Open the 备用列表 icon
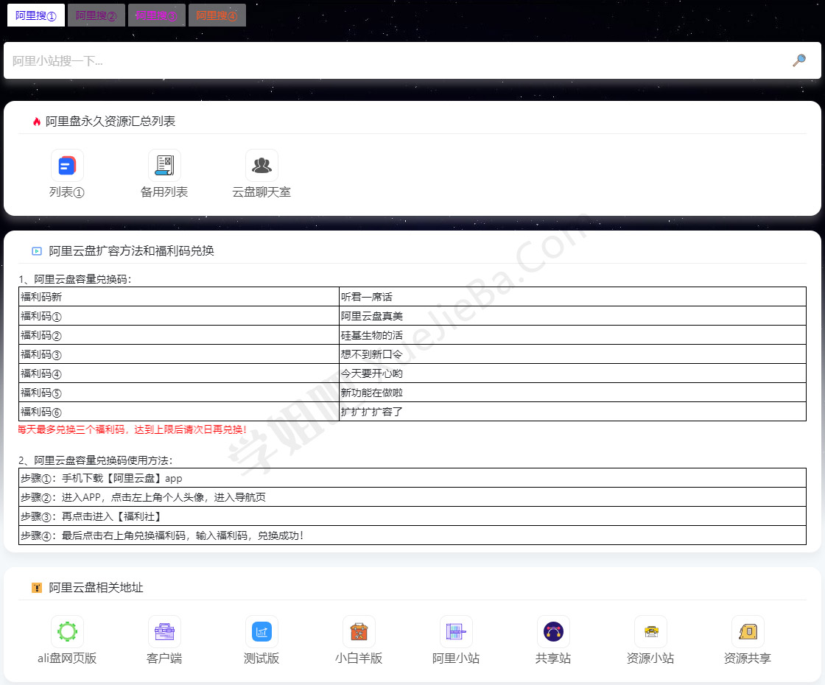The width and height of the screenshot is (825, 685). [x=164, y=165]
